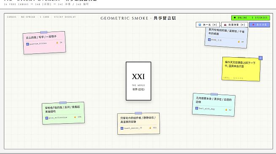Image resolution: width=276 pixels, height=154 pixels.
Task: Click the feel_with_dog username
Action: [207, 109]
